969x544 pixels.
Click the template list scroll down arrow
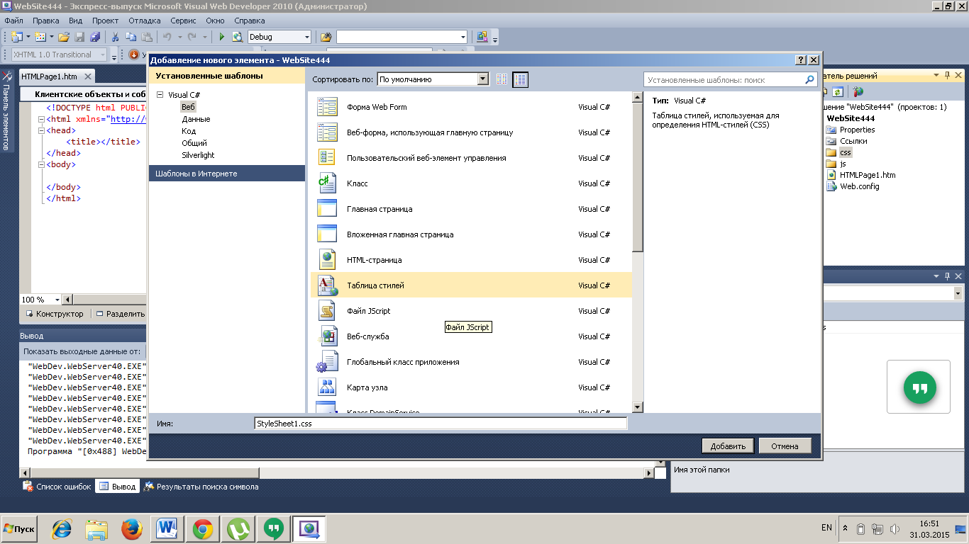pos(637,407)
